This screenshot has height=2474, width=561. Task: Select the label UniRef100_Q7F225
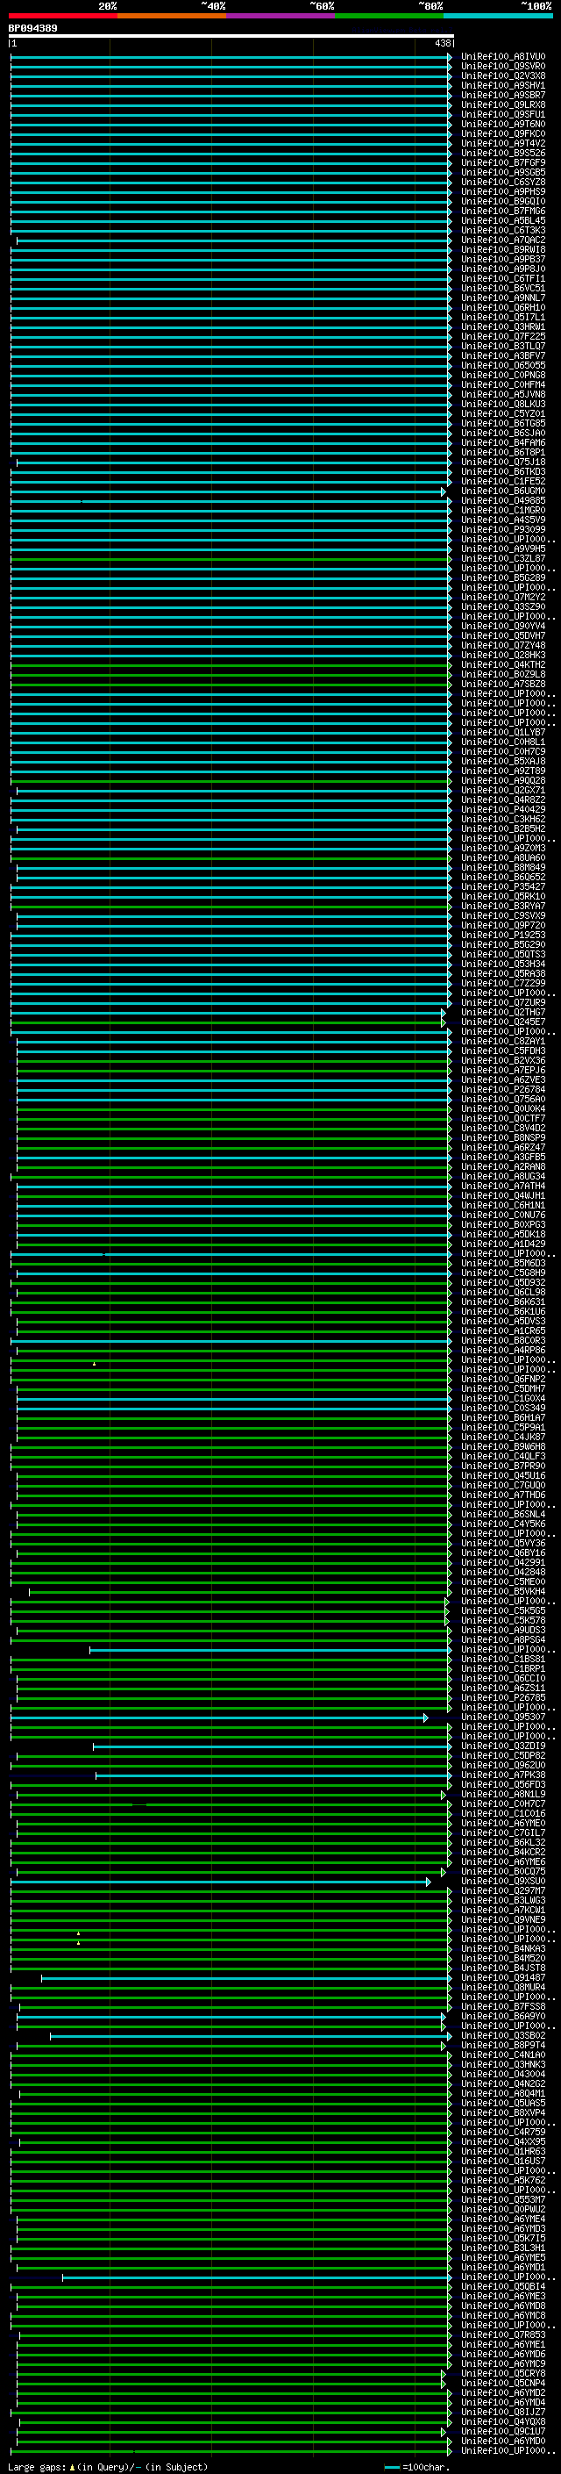(502, 336)
